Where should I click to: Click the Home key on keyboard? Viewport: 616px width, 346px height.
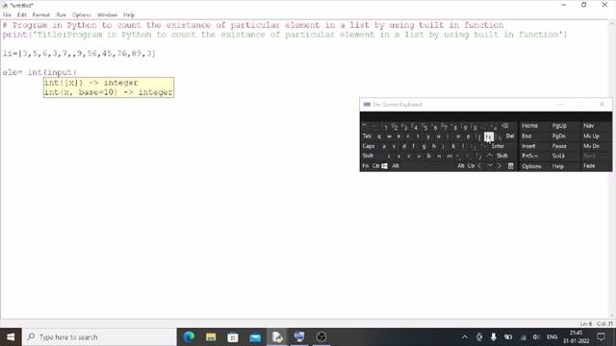tap(529, 126)
